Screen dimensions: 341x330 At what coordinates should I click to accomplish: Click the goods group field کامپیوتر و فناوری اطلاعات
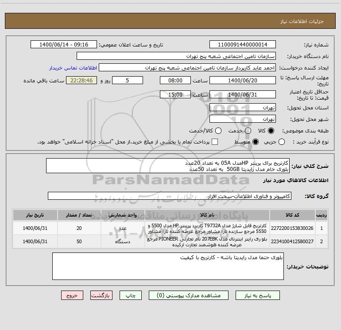click(x=170, y=196)
